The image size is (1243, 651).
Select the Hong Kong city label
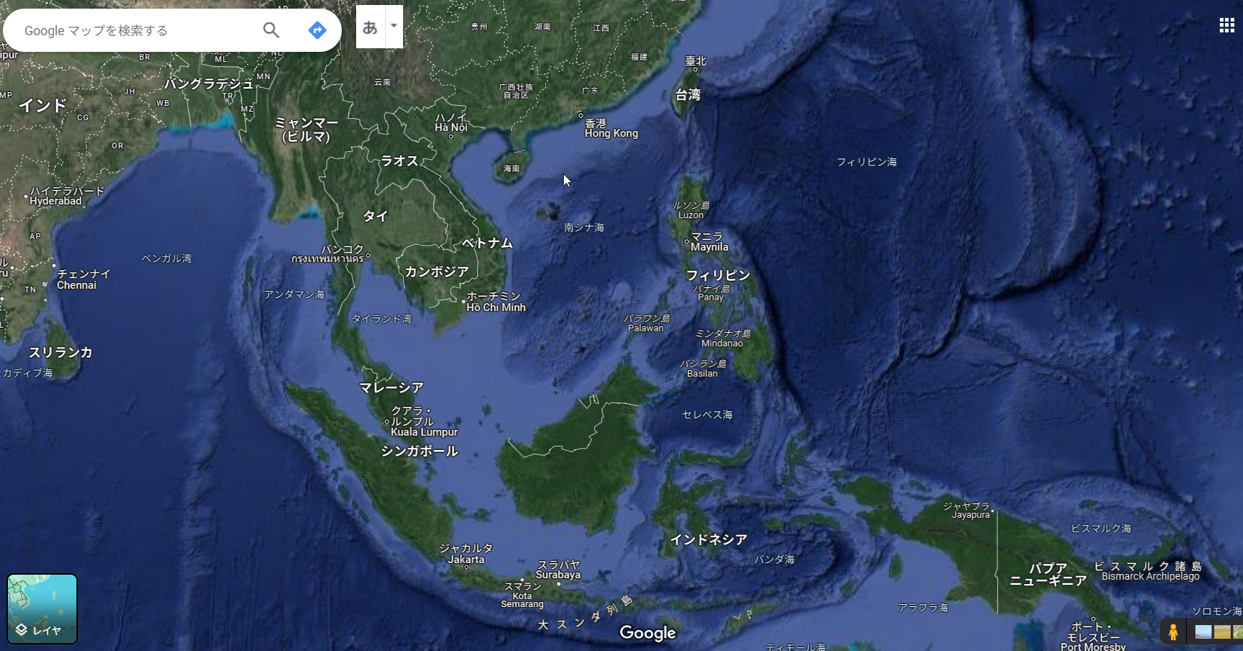point(611,133)
